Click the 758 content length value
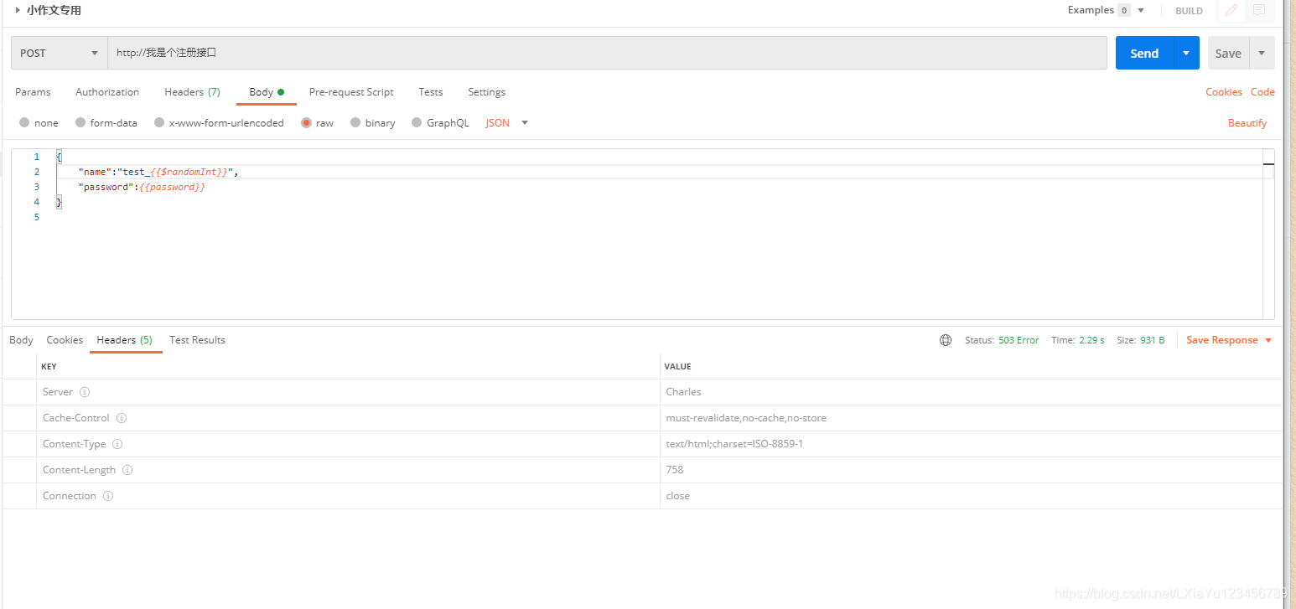Screen dimensions: 1296x609 click(675, 470)
